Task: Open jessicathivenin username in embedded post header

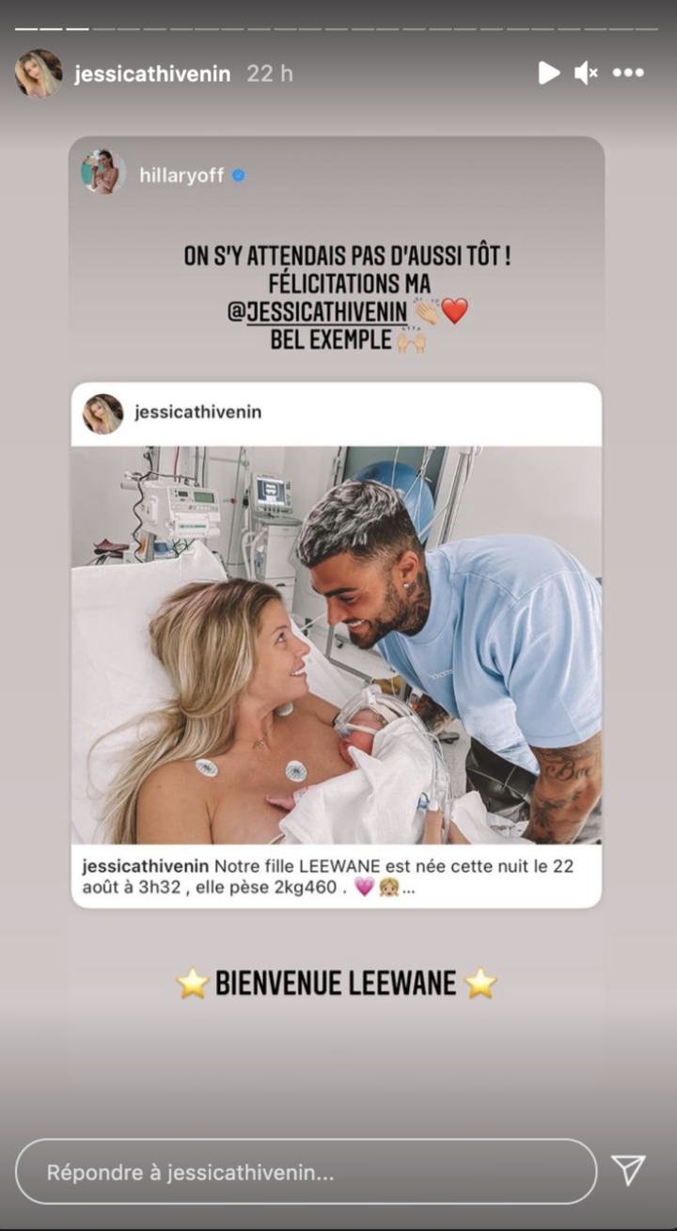Action: tap(197, 412)
